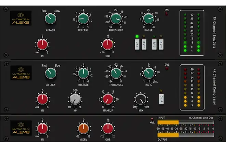Click the Exp/Gate IN red knob
Image resolution: width=226 pixels, height=148 pixels.
(x=42, y=44)
